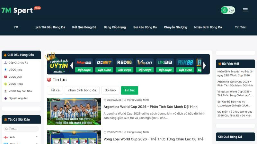Select the Soi kèo filter tab
The width and height of the screenshot is (257, 144).
click(x=110, y=90)
